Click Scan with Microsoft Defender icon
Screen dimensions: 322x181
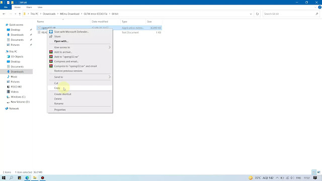click(51, 32)
